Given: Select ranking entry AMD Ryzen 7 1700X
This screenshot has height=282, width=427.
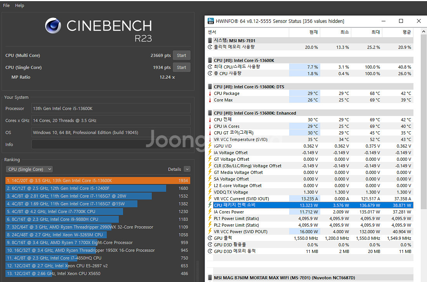Looking at the screenshot, I should [x=98, y=242].
